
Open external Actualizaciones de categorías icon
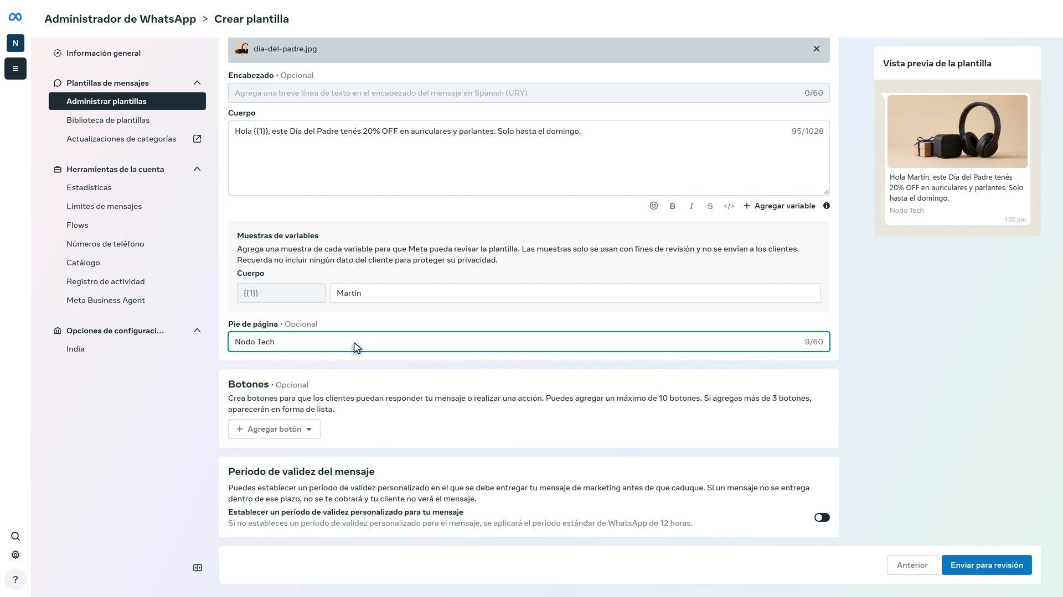197,139
